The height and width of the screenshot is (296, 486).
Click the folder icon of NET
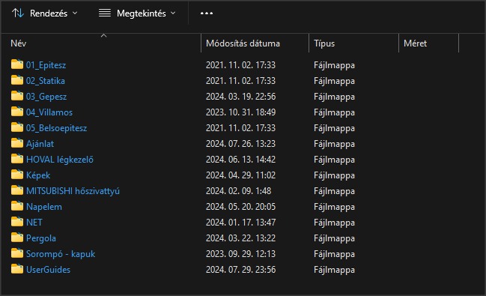click(x=17, y=222)
